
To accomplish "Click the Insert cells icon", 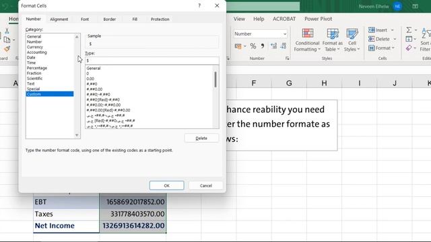I will point(372,30).
